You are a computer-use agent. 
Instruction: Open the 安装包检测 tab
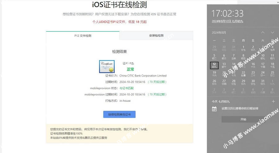(156, 36)
